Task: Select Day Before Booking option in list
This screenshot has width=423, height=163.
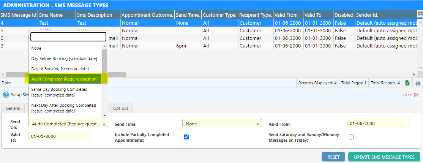Action: (x=64, y=59)
